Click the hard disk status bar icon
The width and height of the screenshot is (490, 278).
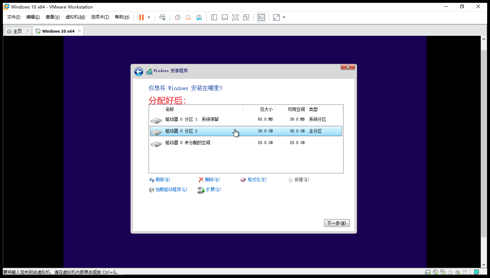click(428, 272)
